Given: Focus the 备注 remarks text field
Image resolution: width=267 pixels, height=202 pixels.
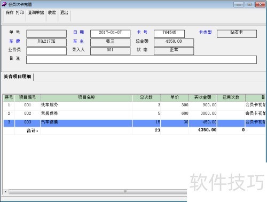Looking at the screenshot, I should (142, 59).
